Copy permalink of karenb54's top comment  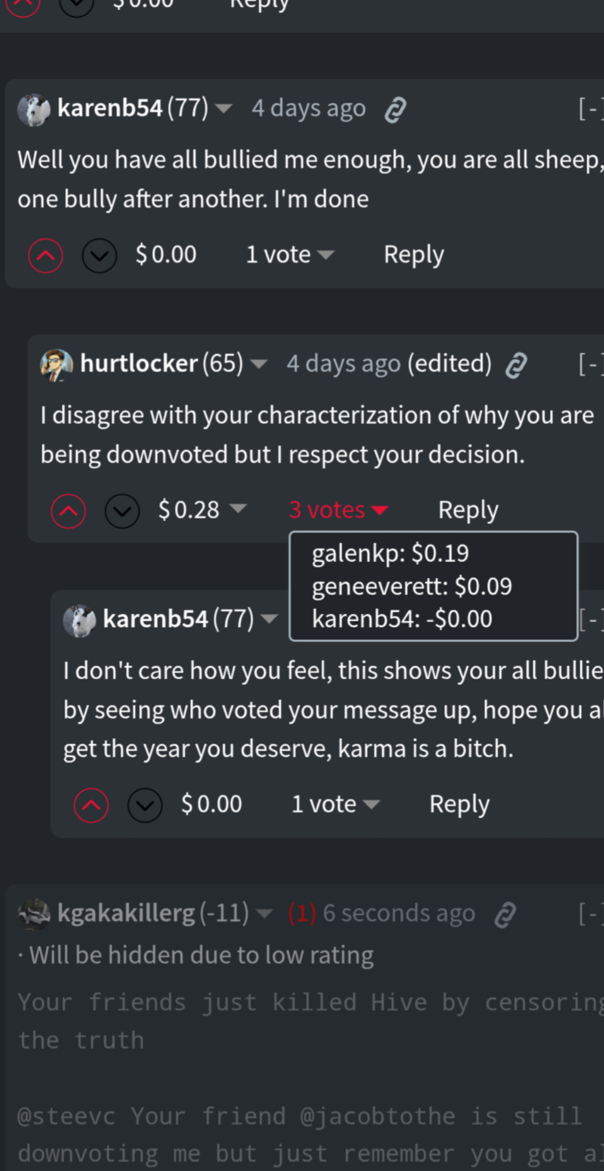pyautogui.click(x=396, y=110)
